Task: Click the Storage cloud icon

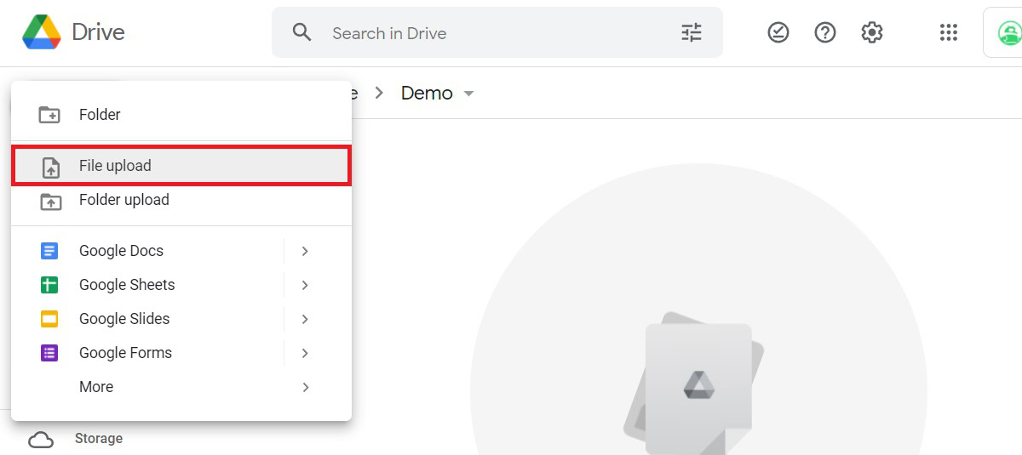Action: [x=41, y=440]
